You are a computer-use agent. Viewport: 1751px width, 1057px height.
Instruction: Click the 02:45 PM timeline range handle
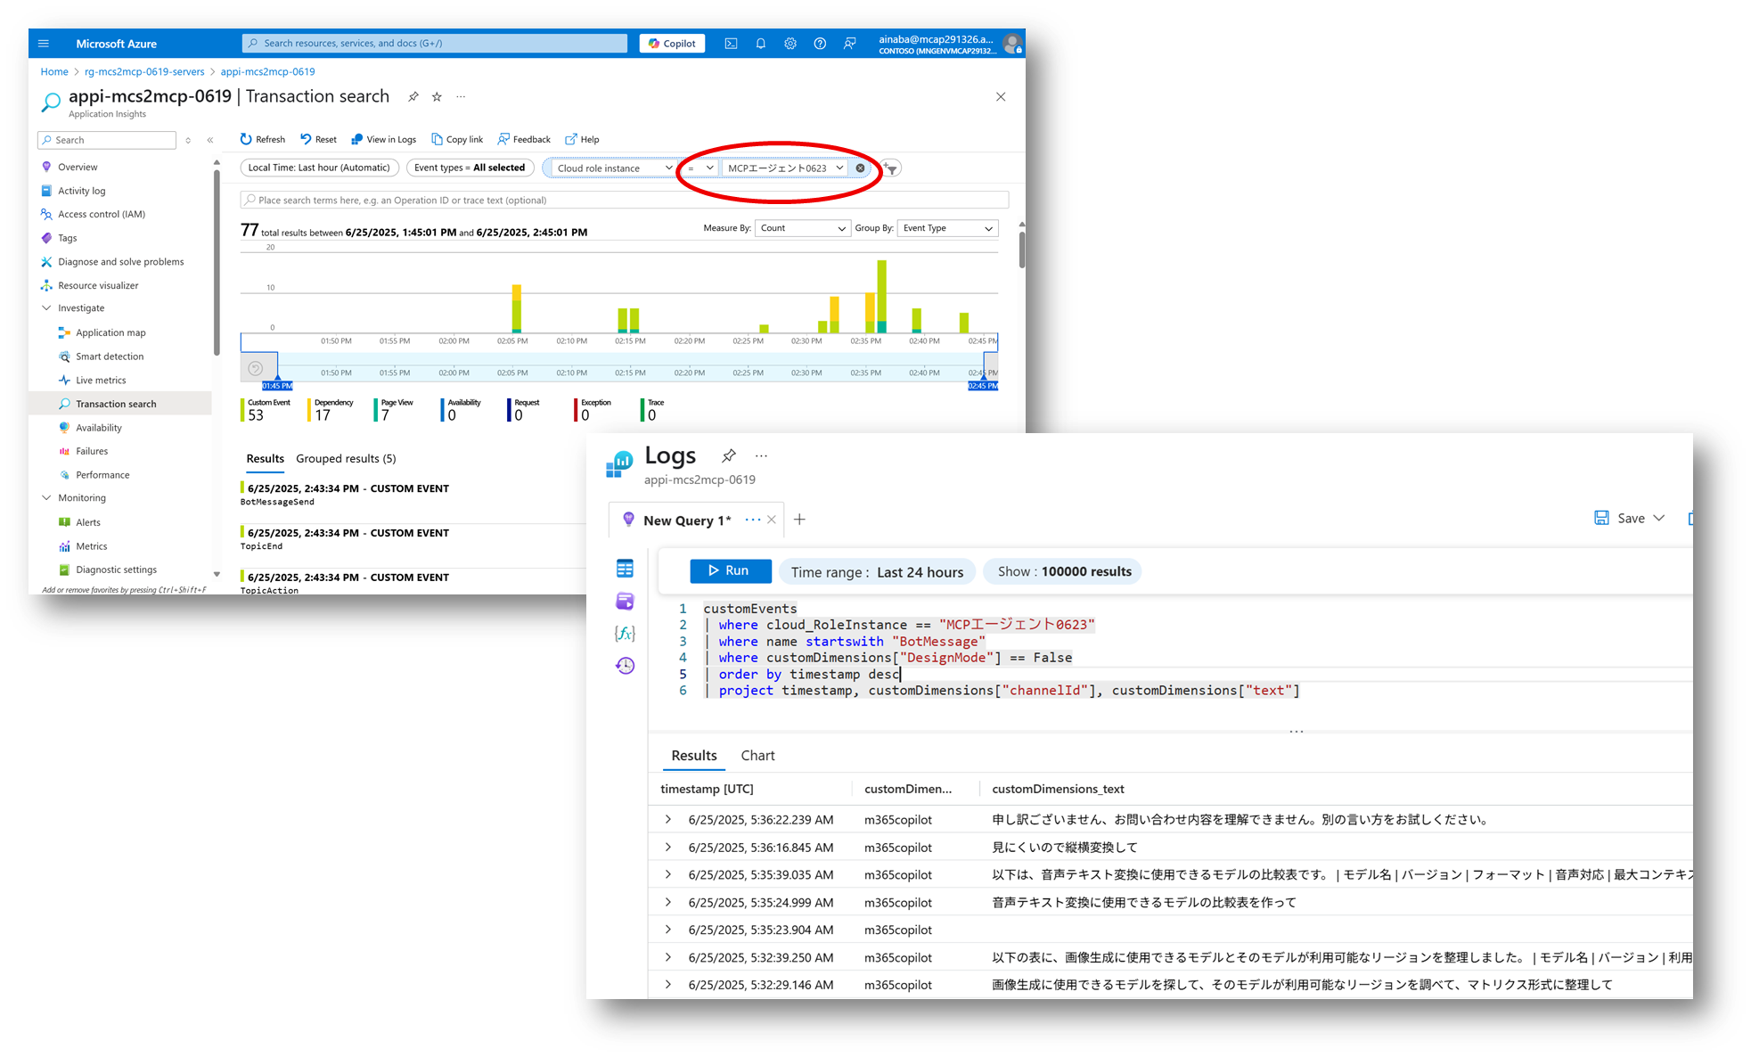pyautogui.click(x=983, y=386)
